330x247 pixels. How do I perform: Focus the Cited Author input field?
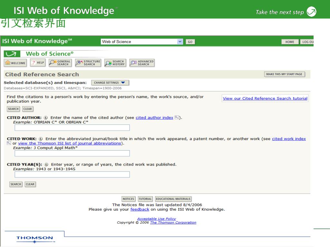tap(72, 128)
